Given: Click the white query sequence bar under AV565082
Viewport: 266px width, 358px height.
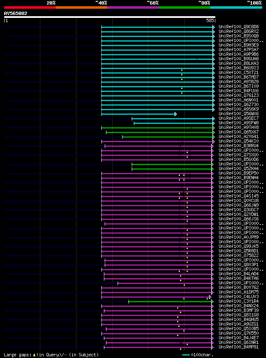Looking at the screenshot, I should [109, 17].
